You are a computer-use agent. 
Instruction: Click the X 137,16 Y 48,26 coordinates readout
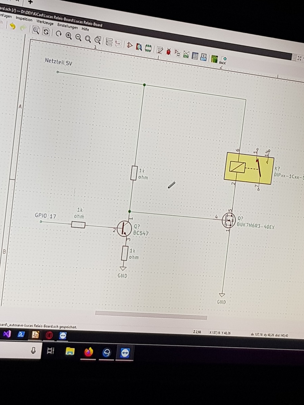coord(220,333)
